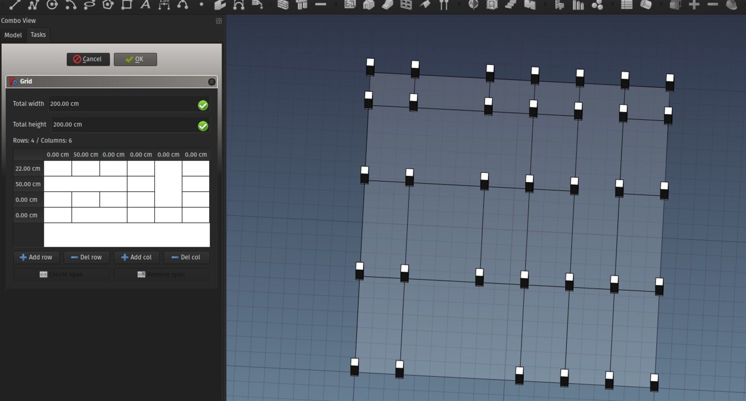Select the tall spanned cell in fifth column

[x=168, y=184]
